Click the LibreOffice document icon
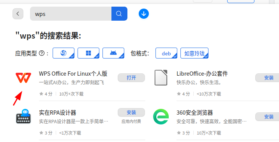The image size is (279, 142). pyautogui.click(x=161, y=78)
